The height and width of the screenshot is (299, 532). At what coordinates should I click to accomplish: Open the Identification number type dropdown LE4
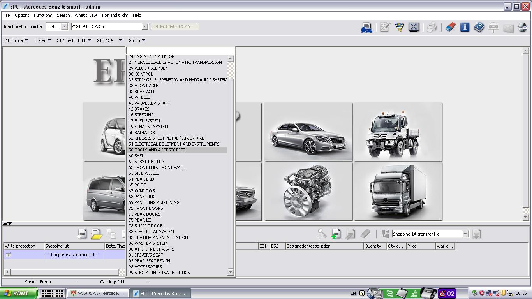pos(57,26)
